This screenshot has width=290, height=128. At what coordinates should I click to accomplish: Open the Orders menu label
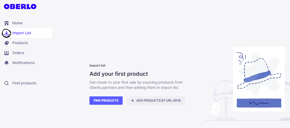tap(18, 53)
